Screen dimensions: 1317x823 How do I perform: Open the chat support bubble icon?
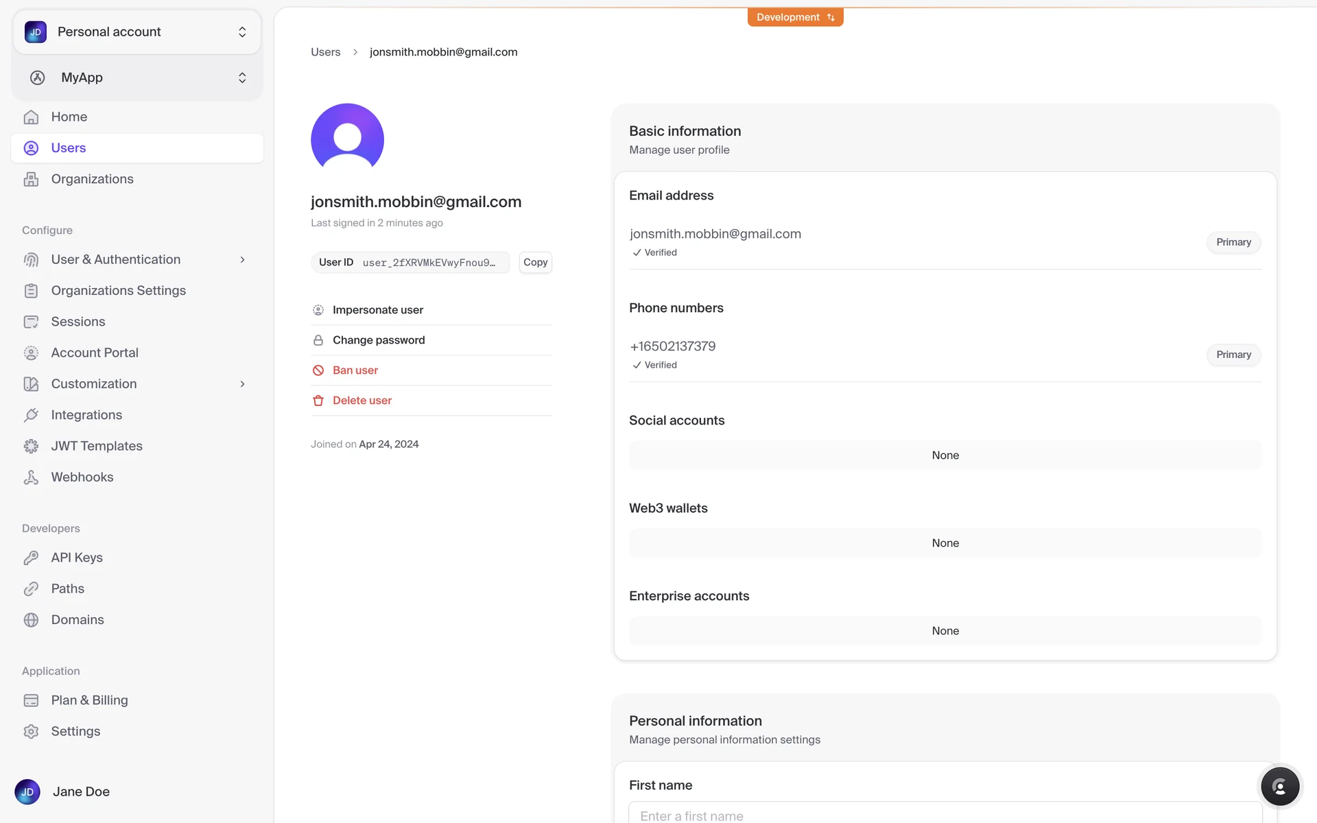click(1279, 787)
